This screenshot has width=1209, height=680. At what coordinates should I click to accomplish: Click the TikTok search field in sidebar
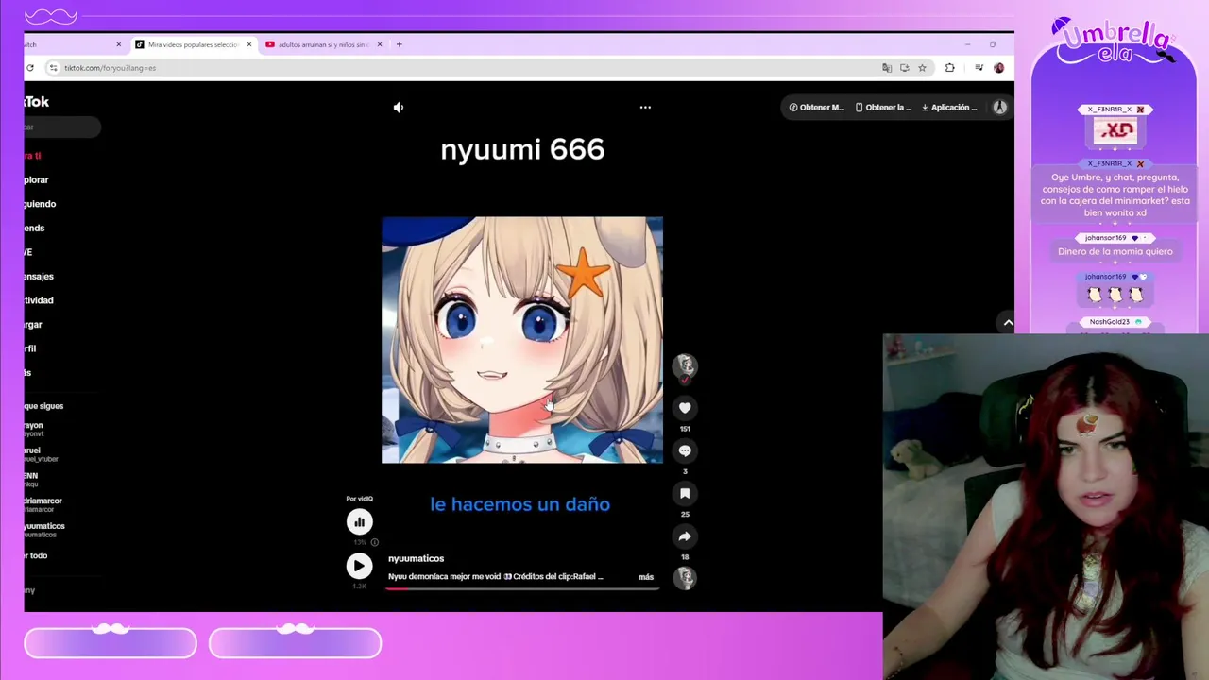(62, 127)
